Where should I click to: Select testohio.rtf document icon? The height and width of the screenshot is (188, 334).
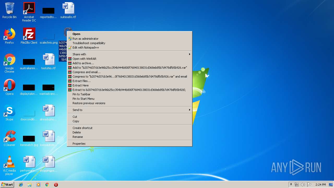(49, 62)
